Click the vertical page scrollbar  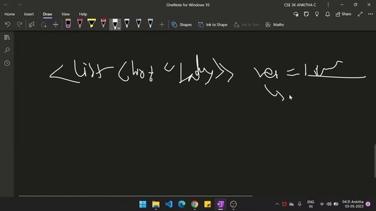(x=375, y=161)
